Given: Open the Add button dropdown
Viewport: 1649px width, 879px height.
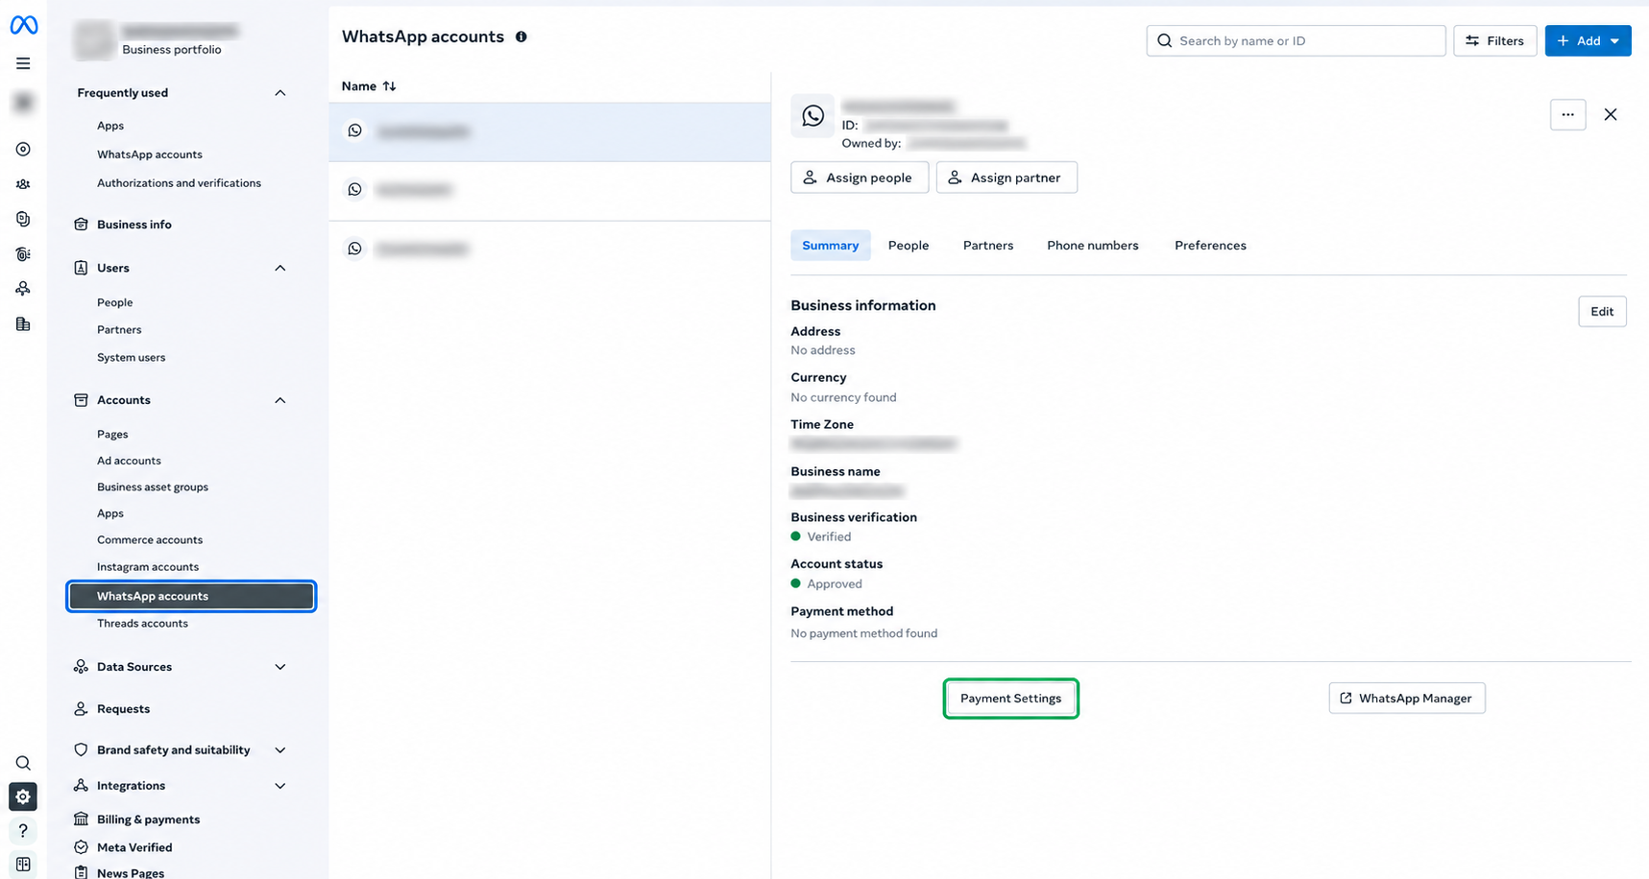Looking at the screenshot, I should 1588,40.
